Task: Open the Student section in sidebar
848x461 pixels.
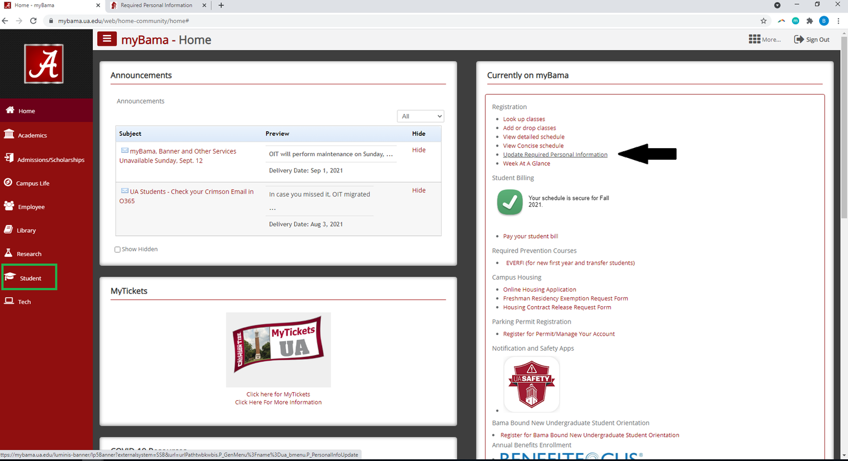Action: point(30,278)
